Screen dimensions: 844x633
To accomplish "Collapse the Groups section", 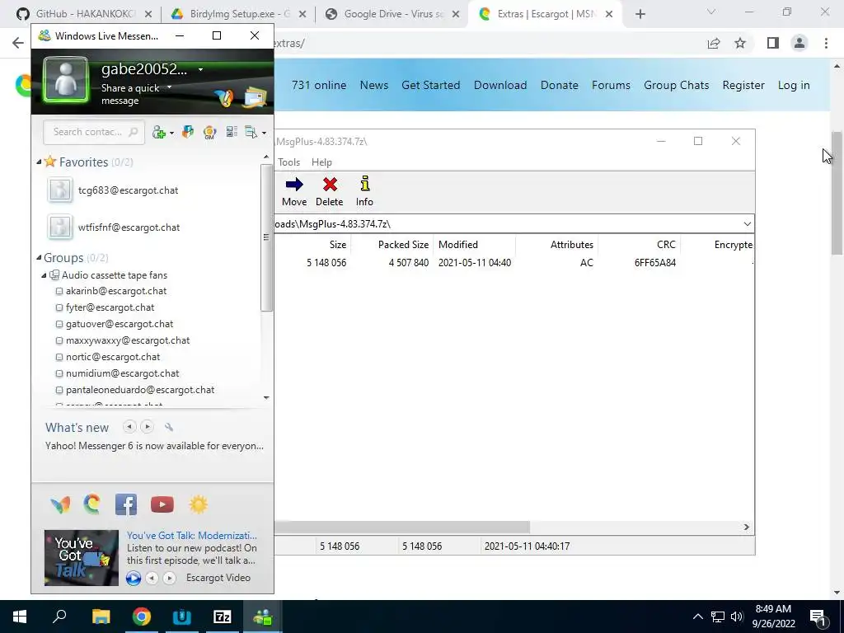I will click(x=39, y=258).
